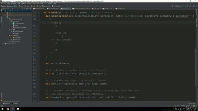Toggle the Favorites tool window side tab
Image resolution: width=198 pixels, height=111 pixels.
[1, 97]
